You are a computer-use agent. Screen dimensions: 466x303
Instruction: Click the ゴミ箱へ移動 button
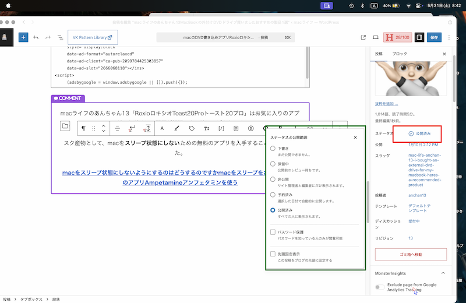[411, 254]
